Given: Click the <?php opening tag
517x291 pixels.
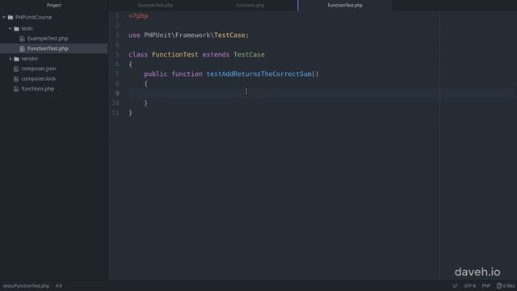Looking at the screenshot, I should [138, 16].
